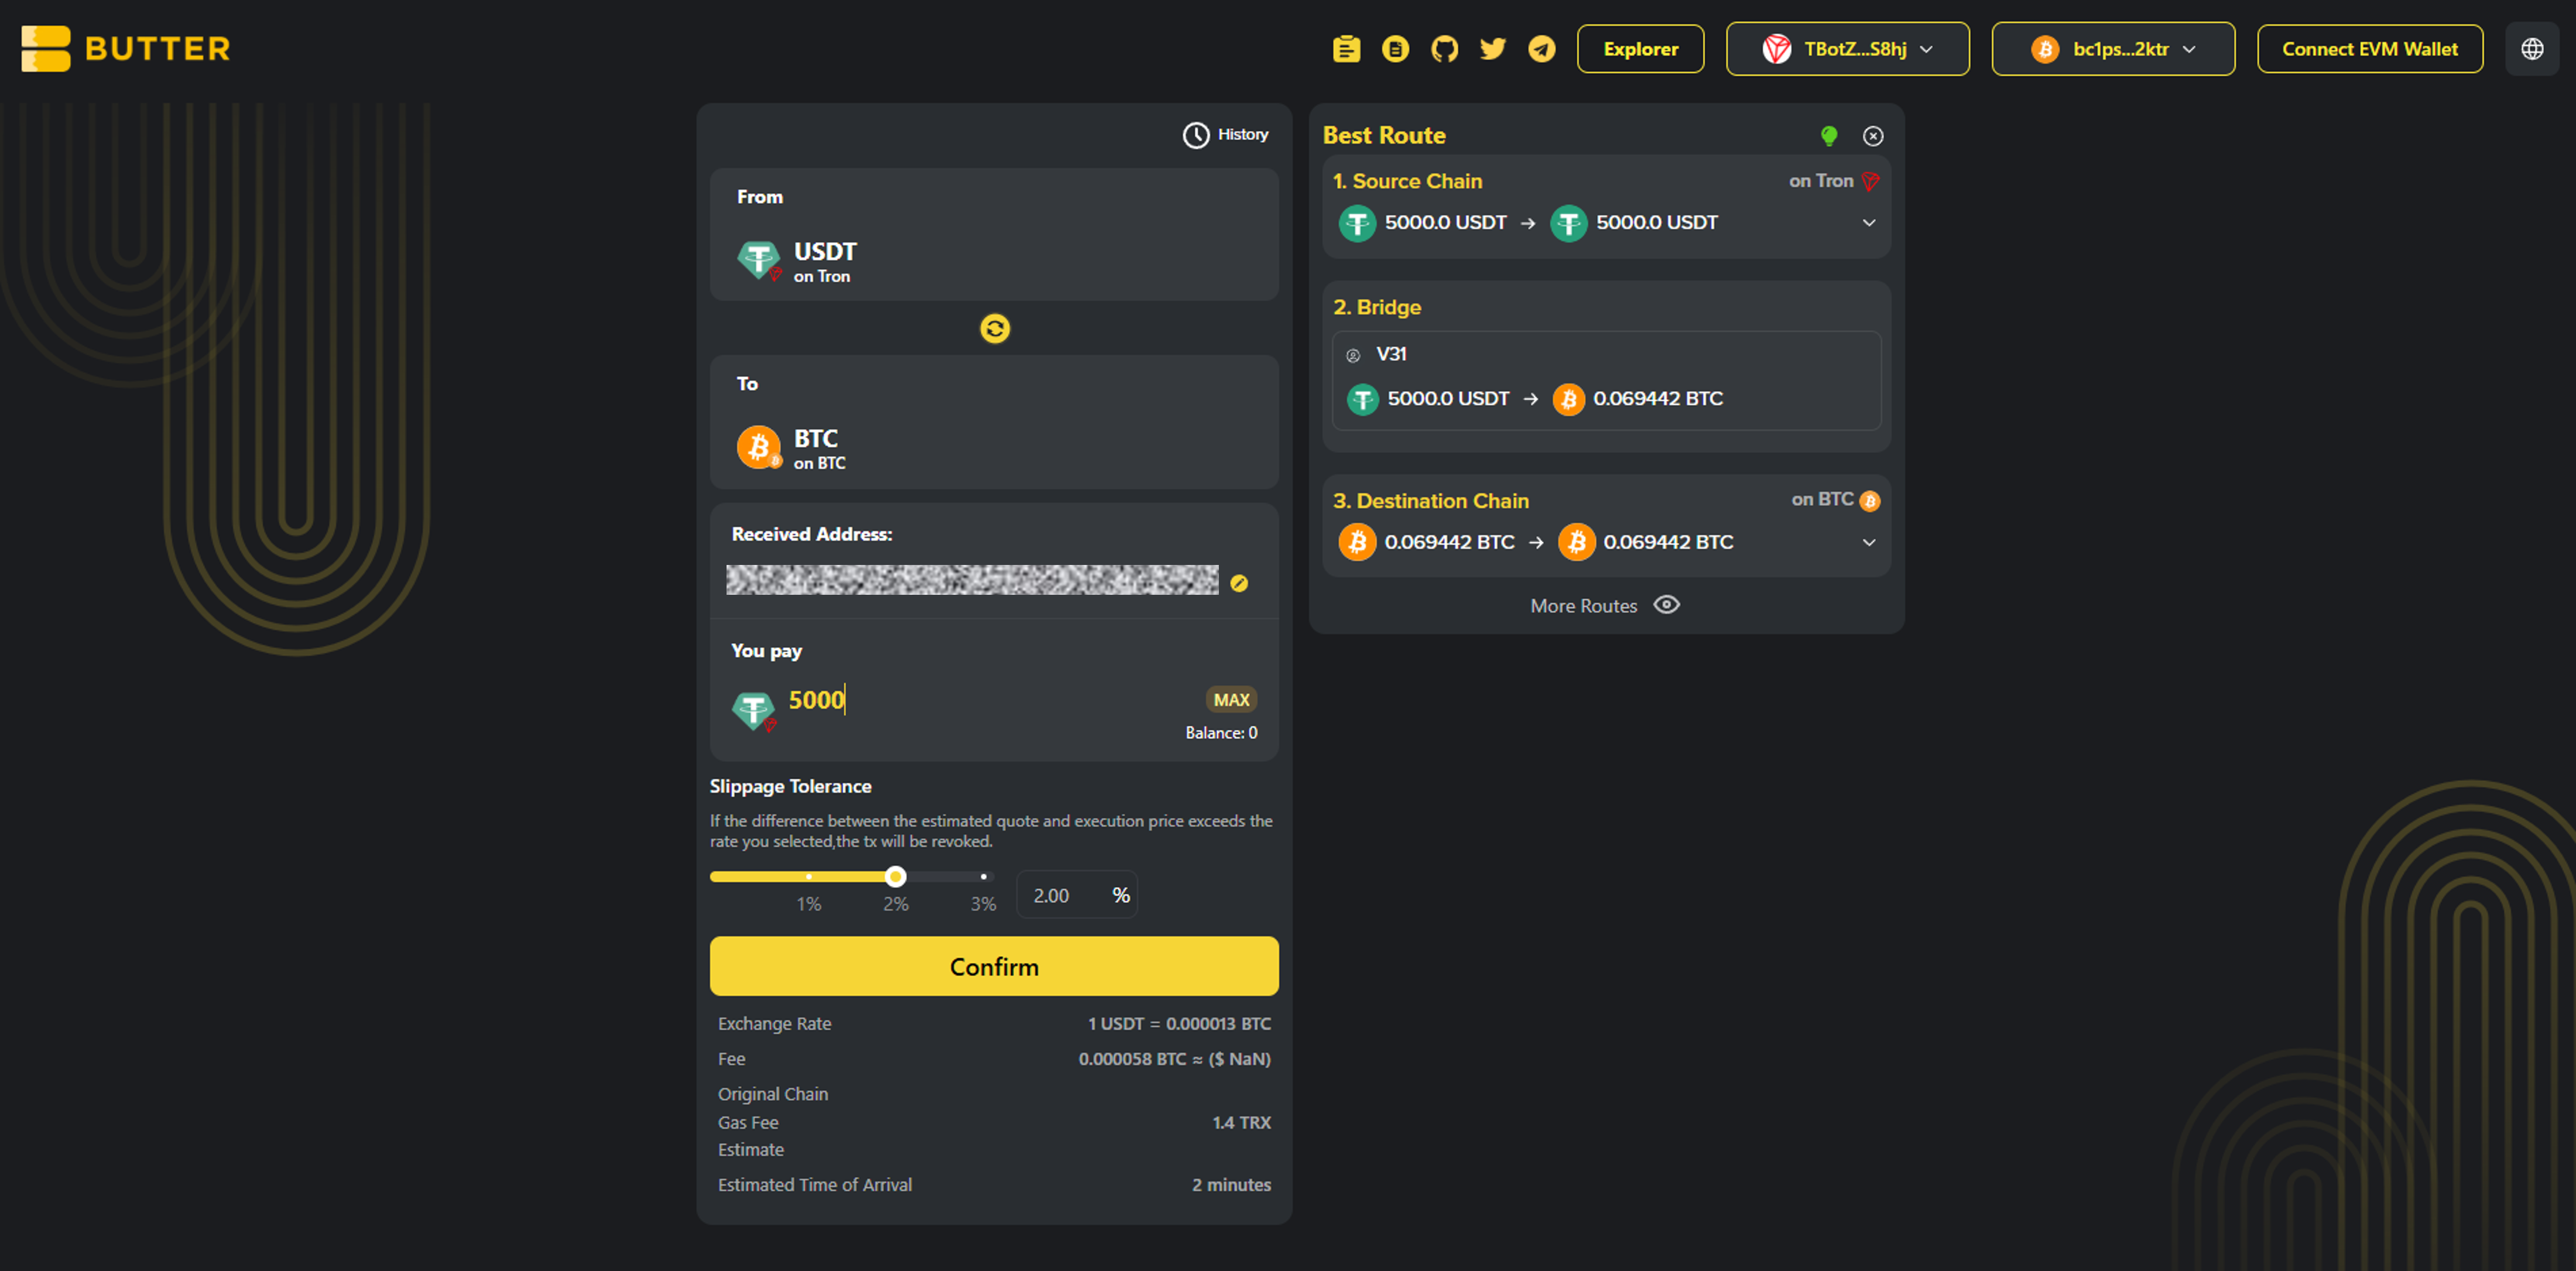Click the green lightbulb in Best Route
Viewport: 2576px width, 1271px height.
(x=1829, y=135)
